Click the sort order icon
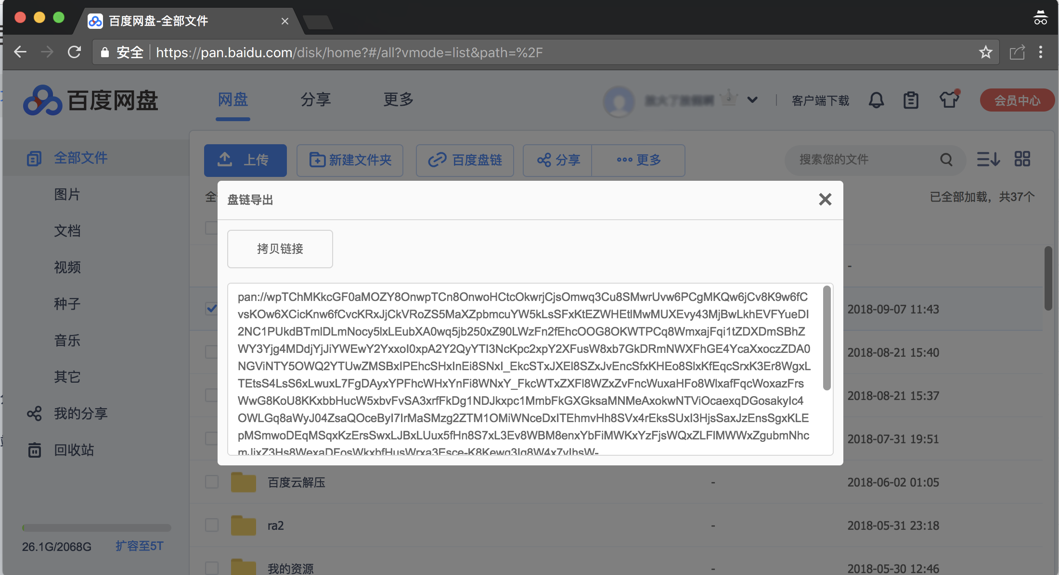 (x=988, y=159)
